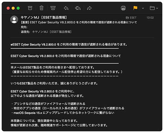Close the window with the red button
Screen dimensions: 164x133
coord(8,8)
